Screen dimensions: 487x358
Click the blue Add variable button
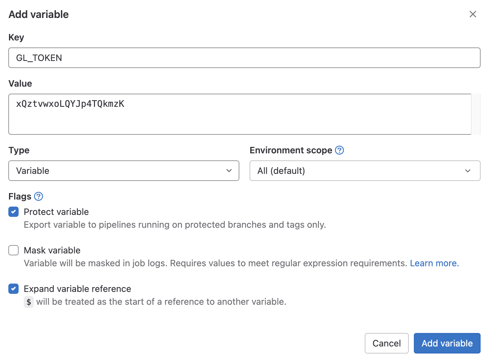[447, 343]
